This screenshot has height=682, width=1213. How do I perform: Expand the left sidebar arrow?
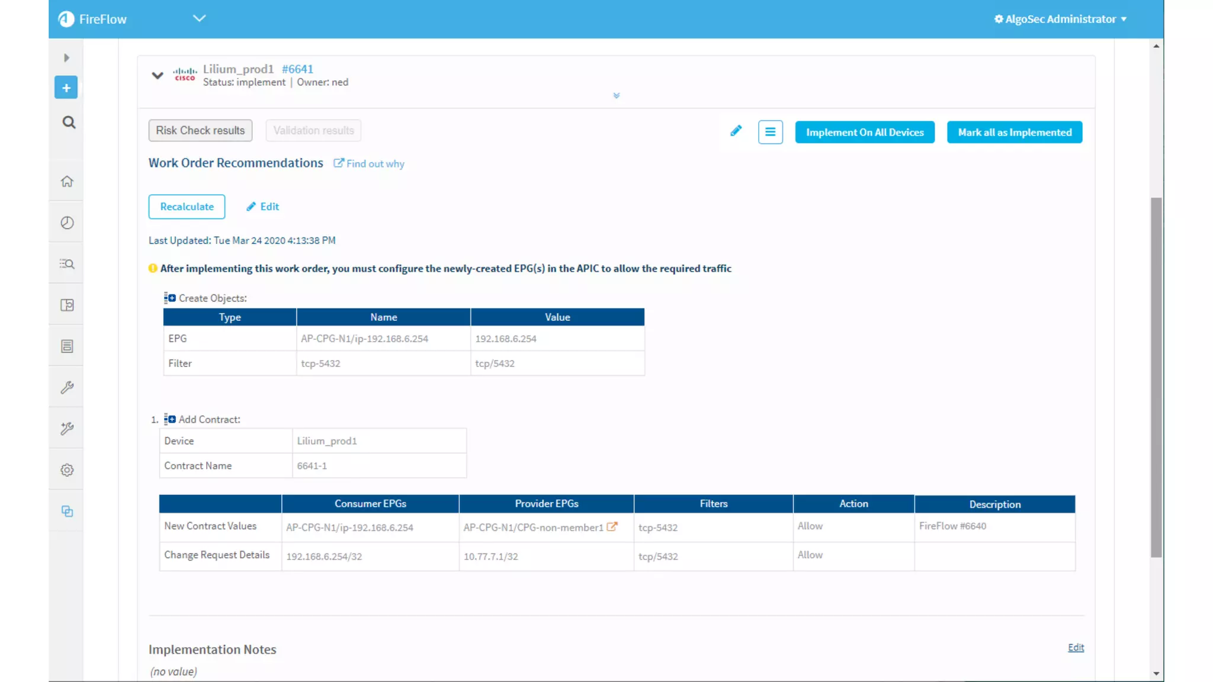(x=66, y=58)
